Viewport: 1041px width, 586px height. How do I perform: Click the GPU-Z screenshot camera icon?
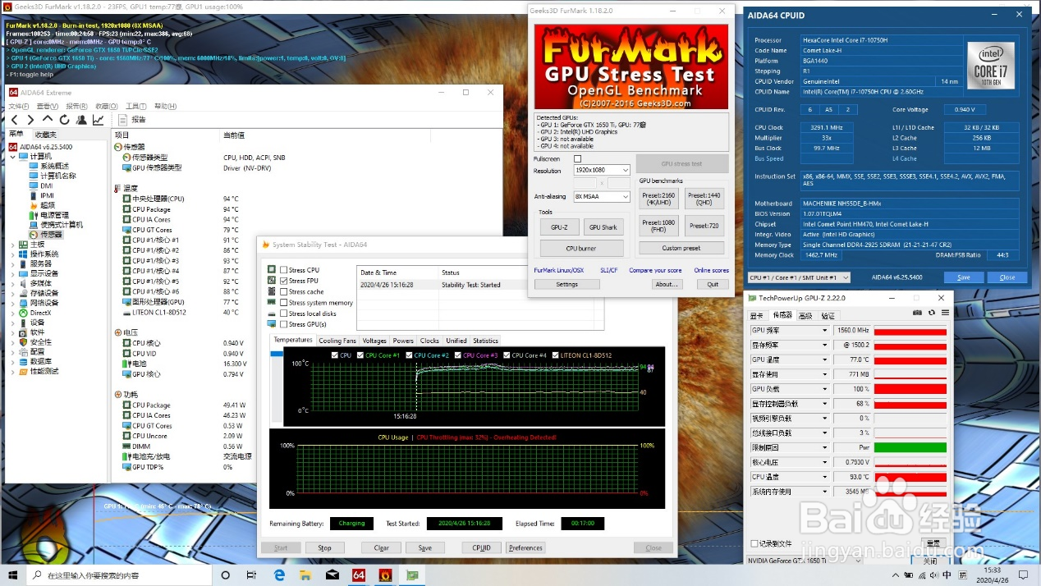pyautogui.click(x=918, y=313)
